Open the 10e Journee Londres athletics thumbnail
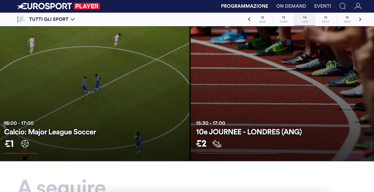374x192 pixels. pos(282,94)
